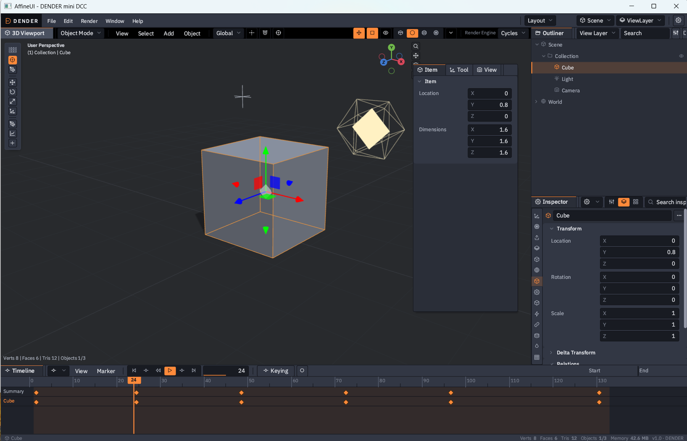The height and width of the screenshot is (441, 687).
Task: Collapse the Transform section in Inspector
Action: 552,229
